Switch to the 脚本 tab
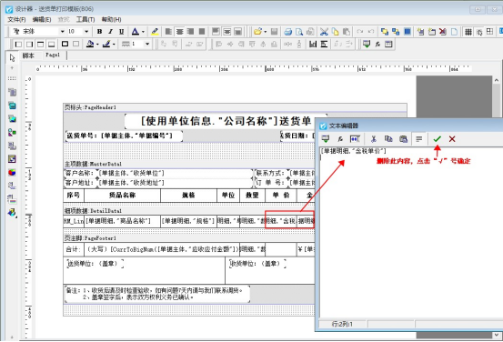The width and height of the screenshot is (503, 342). coord(28,55)
